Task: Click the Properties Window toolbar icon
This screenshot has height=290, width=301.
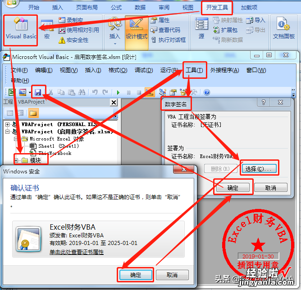Action: pyautogui.click(x=173, y=92)
